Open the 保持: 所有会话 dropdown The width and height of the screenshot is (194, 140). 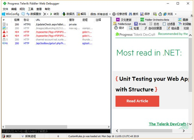100,14
